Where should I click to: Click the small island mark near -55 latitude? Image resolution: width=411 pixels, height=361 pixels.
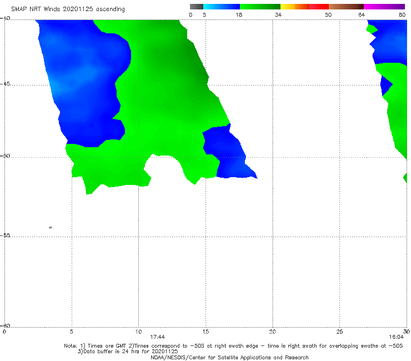[51, 227]
